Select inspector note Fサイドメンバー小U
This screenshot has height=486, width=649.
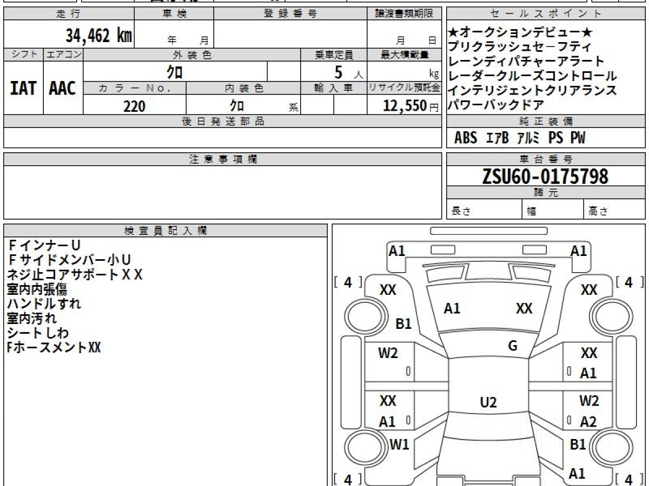click(69, 260)
